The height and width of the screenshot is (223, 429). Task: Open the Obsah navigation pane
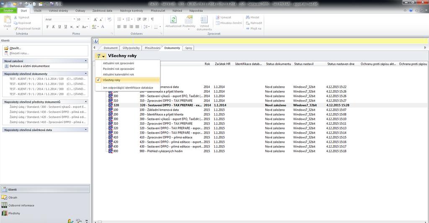(x=45, y=198)
